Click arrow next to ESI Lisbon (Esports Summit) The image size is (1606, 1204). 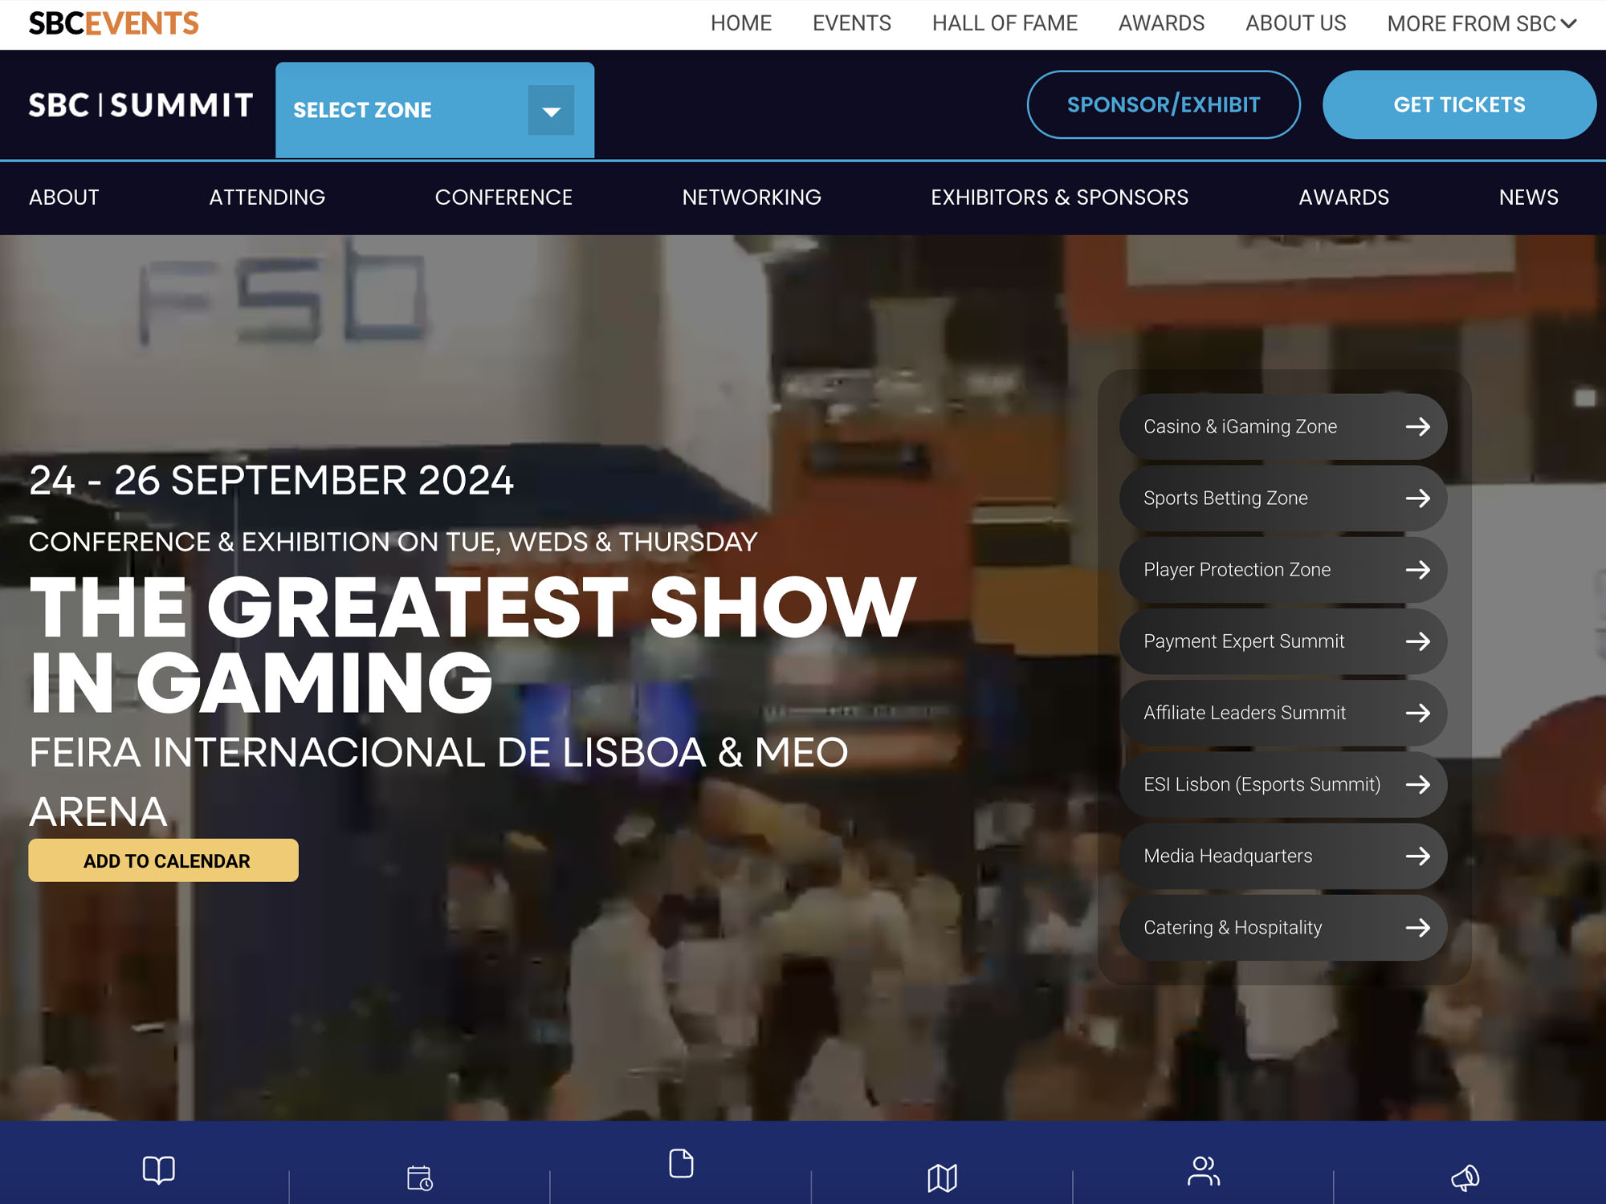click(x=1418, y=783)
